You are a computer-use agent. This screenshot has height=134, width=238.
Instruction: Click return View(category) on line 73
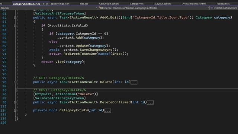[x=63, y=62]
